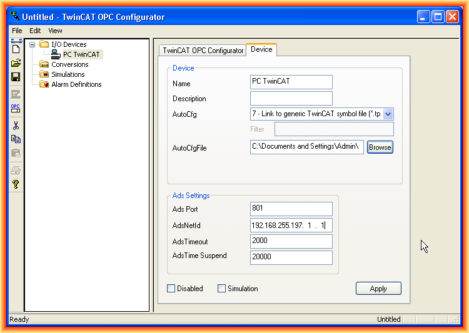Open the File menu

[x=17, y=31]
